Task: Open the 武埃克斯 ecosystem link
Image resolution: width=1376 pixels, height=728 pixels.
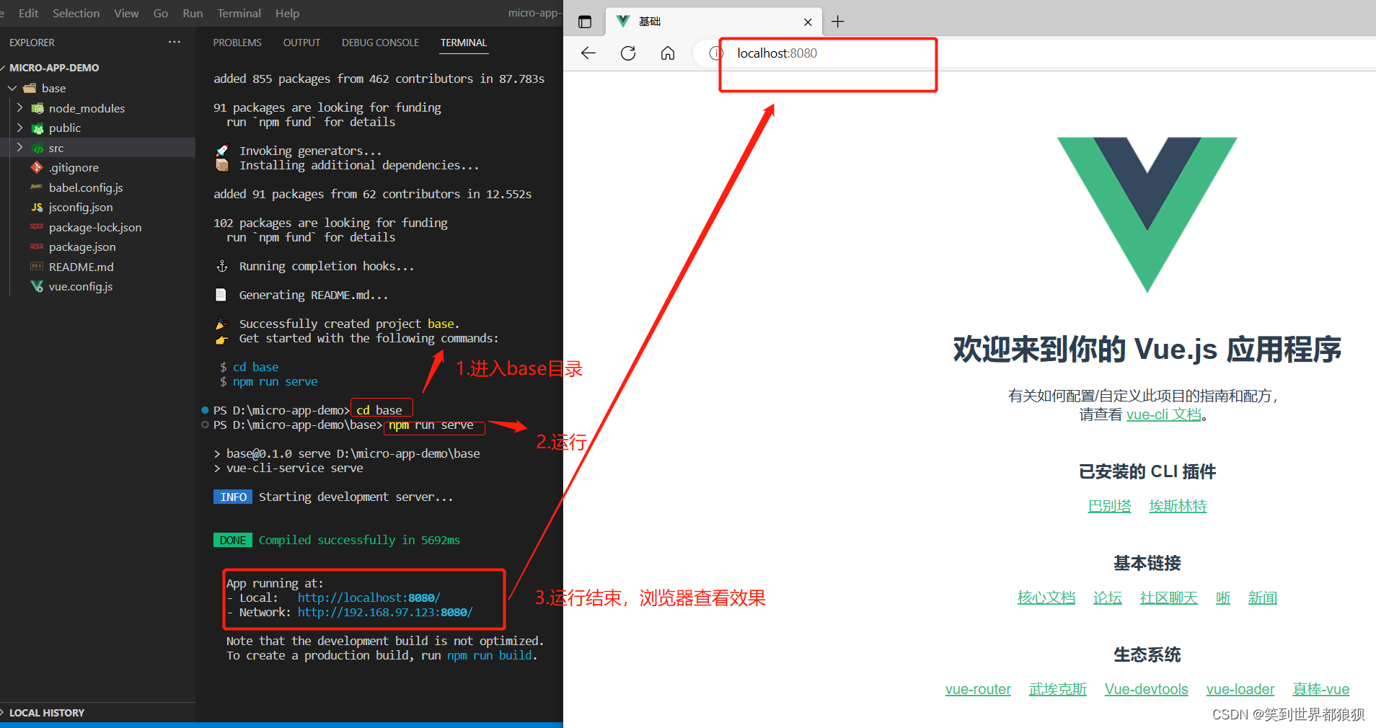Action: (1057, 689)
